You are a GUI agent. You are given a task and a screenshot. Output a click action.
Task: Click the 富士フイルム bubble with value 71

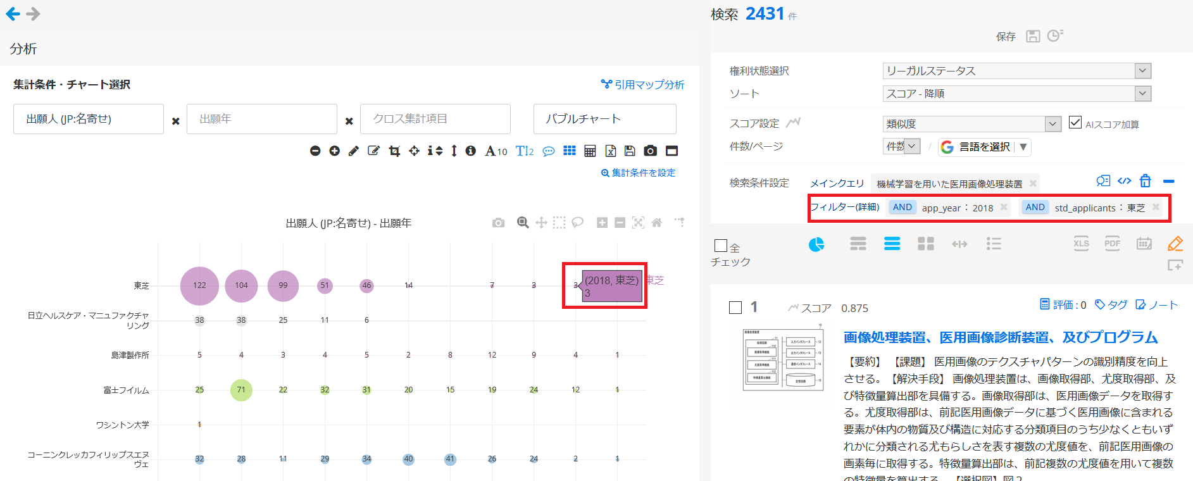click(241, 390)
